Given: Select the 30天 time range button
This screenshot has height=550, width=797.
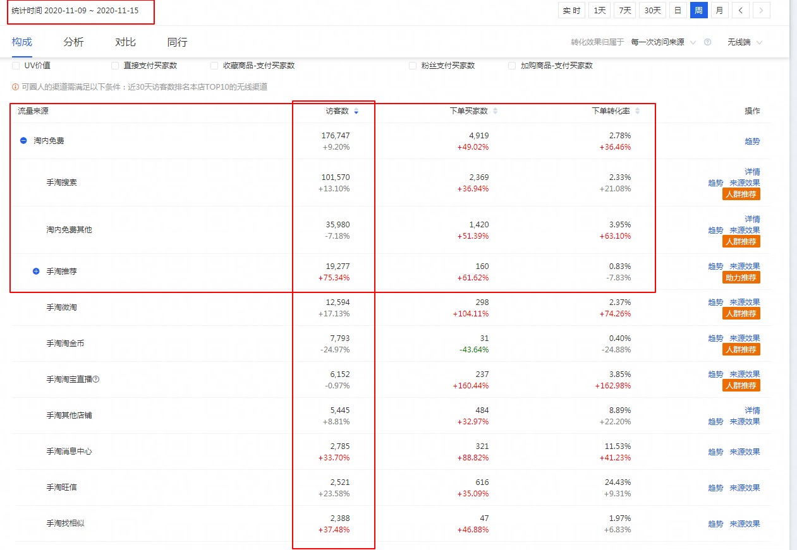Looking at the screenshot, I should click(x=652, y=10).
